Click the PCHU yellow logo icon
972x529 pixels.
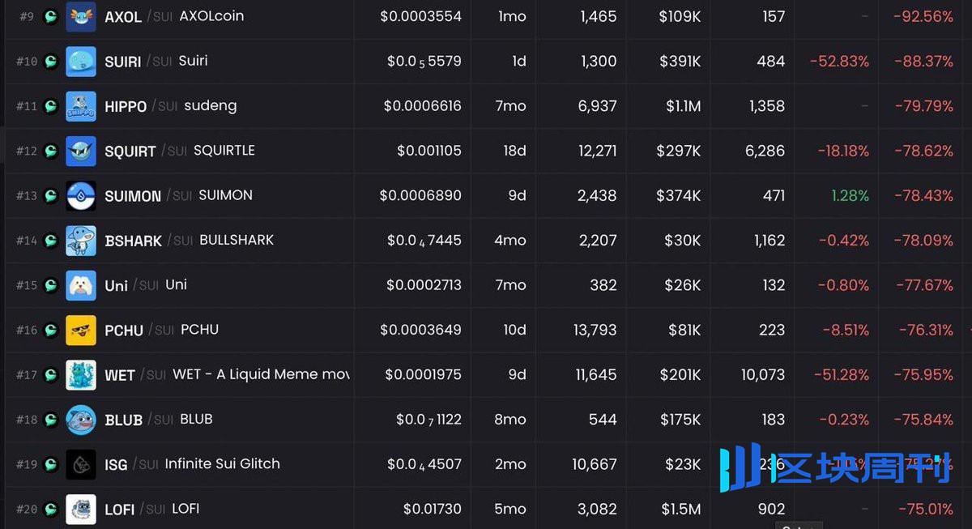click(x=81, y=331)
